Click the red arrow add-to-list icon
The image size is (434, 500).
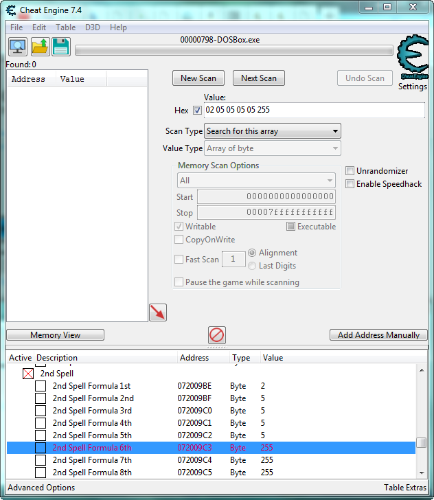(158, 312)
